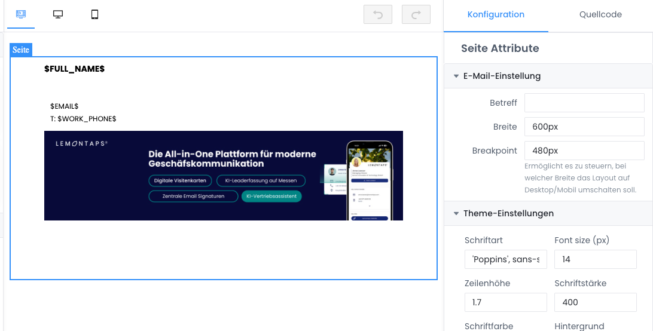Open the Quellcode tab
The width and height of the screenshot is (653, 331).
600,14
